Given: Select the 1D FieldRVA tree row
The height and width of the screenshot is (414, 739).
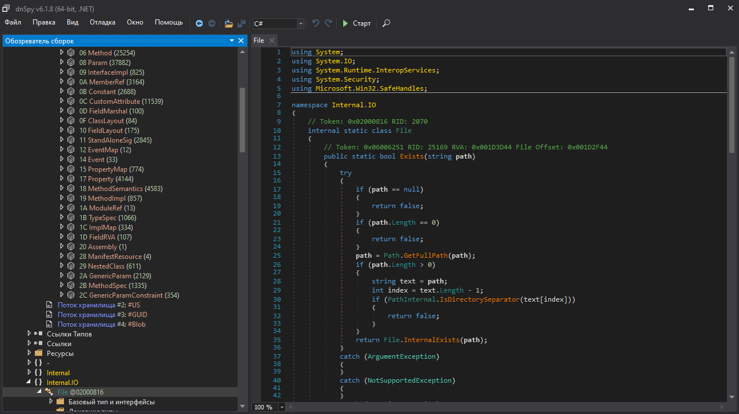Looking at the screenshot, I should pos(121,237).
